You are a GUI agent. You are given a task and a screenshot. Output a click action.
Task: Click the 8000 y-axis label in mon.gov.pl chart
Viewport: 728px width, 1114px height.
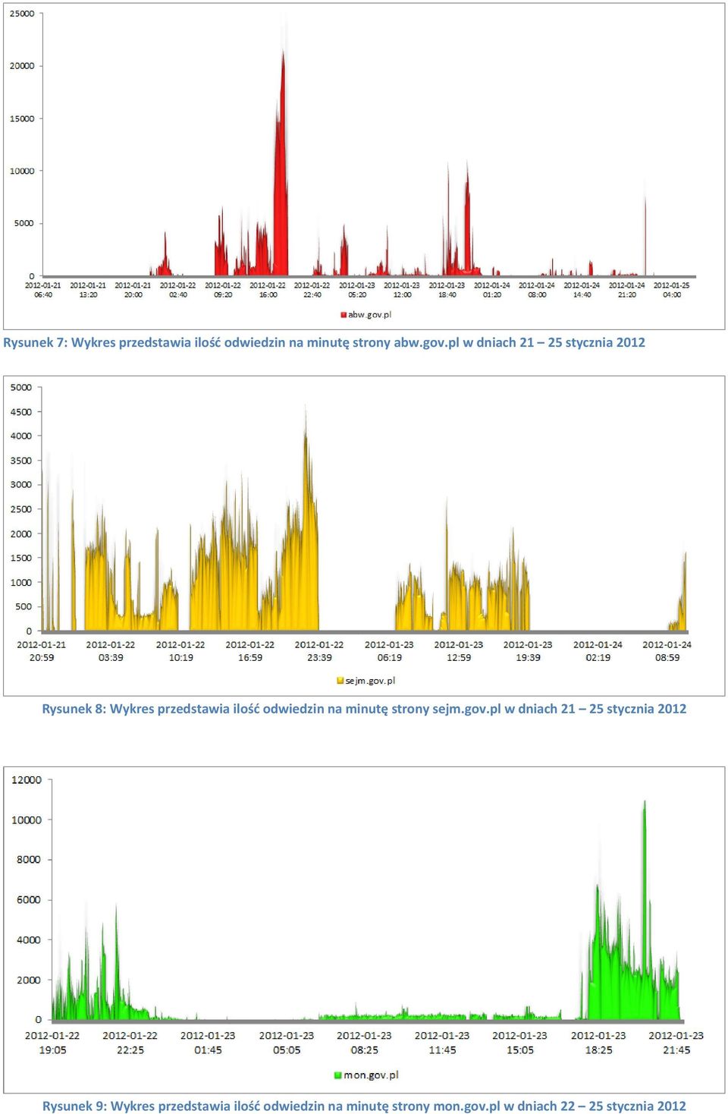point(29,860)
